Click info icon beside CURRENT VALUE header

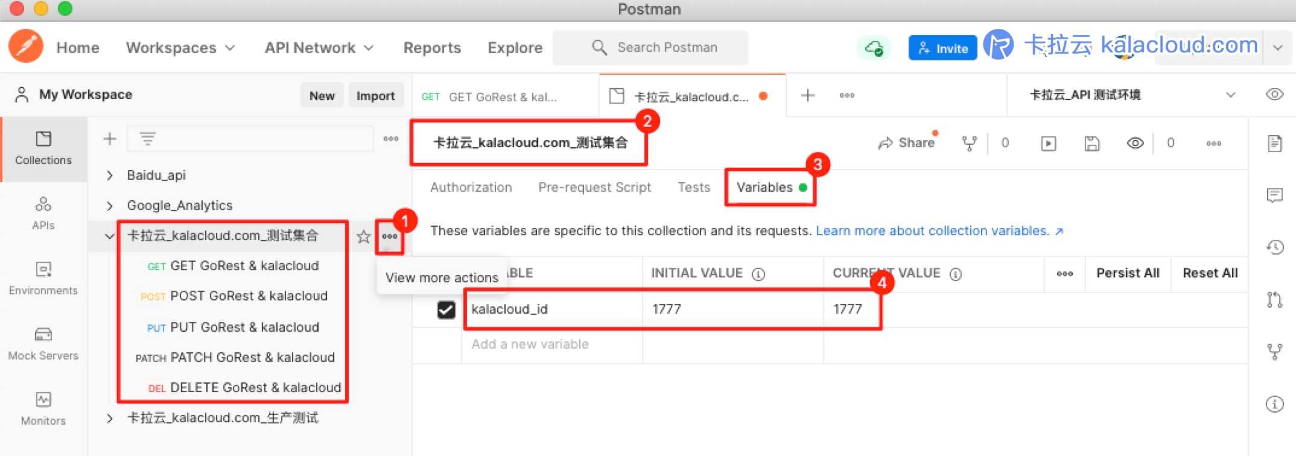point(956,274)
